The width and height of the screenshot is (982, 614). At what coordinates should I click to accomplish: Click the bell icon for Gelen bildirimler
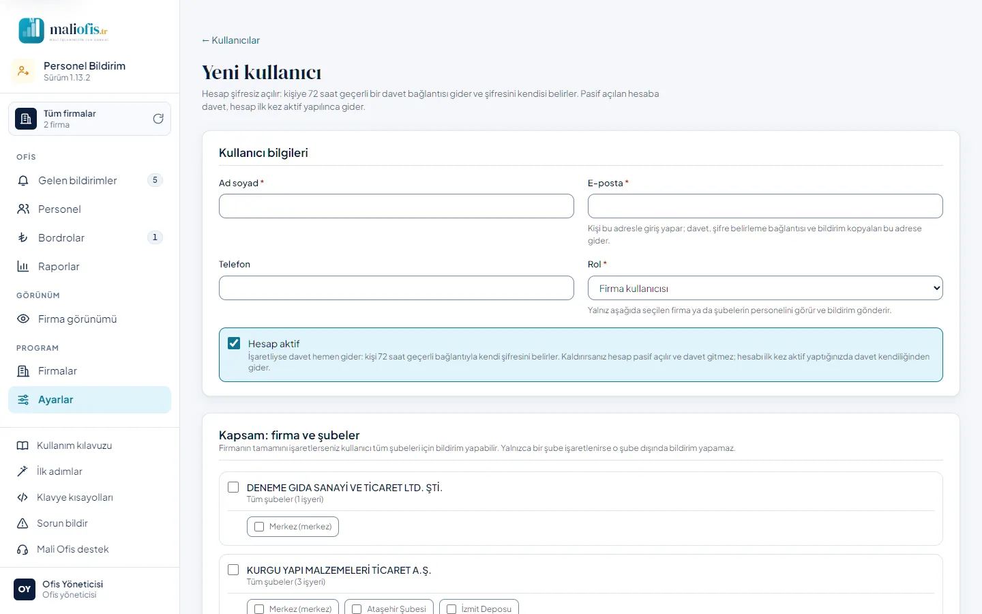pos(23,181)
